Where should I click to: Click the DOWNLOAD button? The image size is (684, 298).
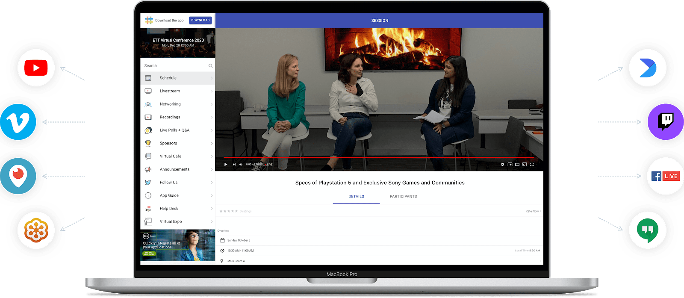200,20
